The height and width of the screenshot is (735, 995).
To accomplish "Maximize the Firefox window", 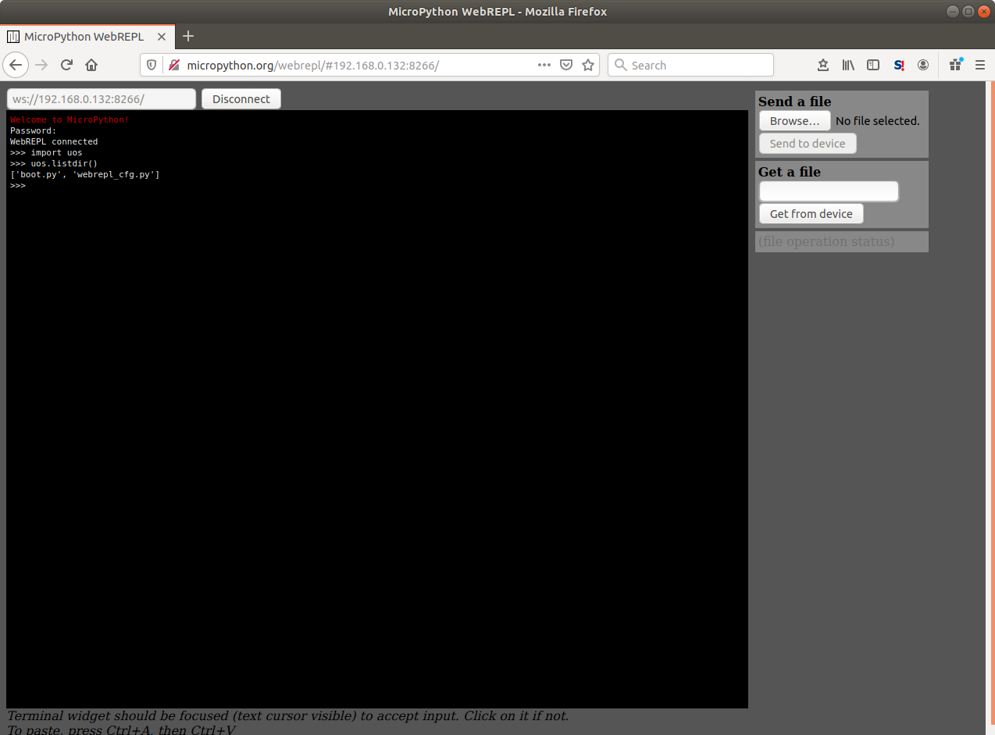I will click(968, 11).
